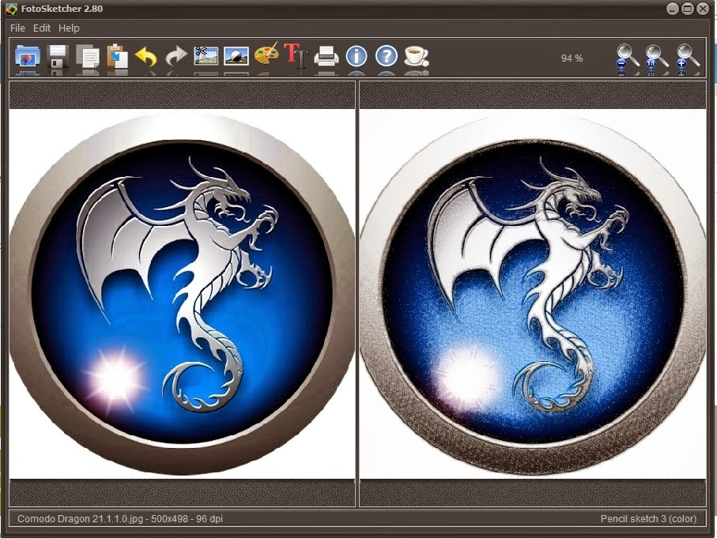This screenshot has width=717, height=538.
Task: Click the original dragon image on the left
Action: tap(182, 294)
